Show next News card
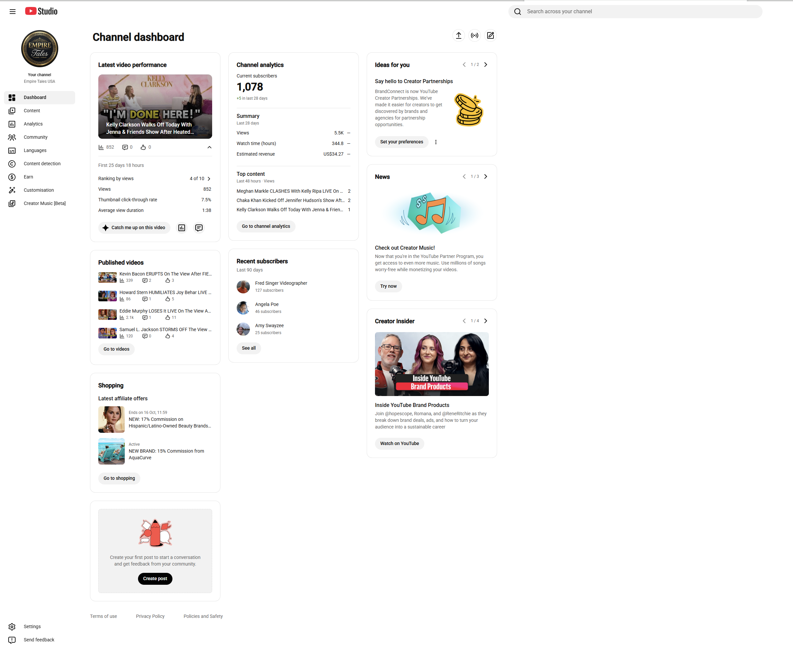 (486, 176)
